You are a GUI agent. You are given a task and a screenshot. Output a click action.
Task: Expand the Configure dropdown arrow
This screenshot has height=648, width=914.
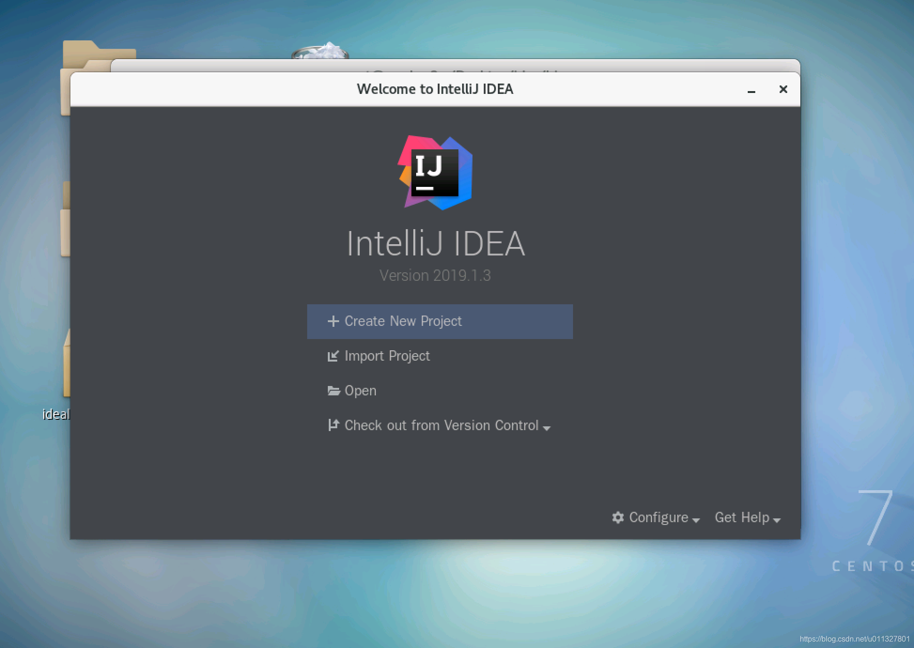tap(696, 520)
